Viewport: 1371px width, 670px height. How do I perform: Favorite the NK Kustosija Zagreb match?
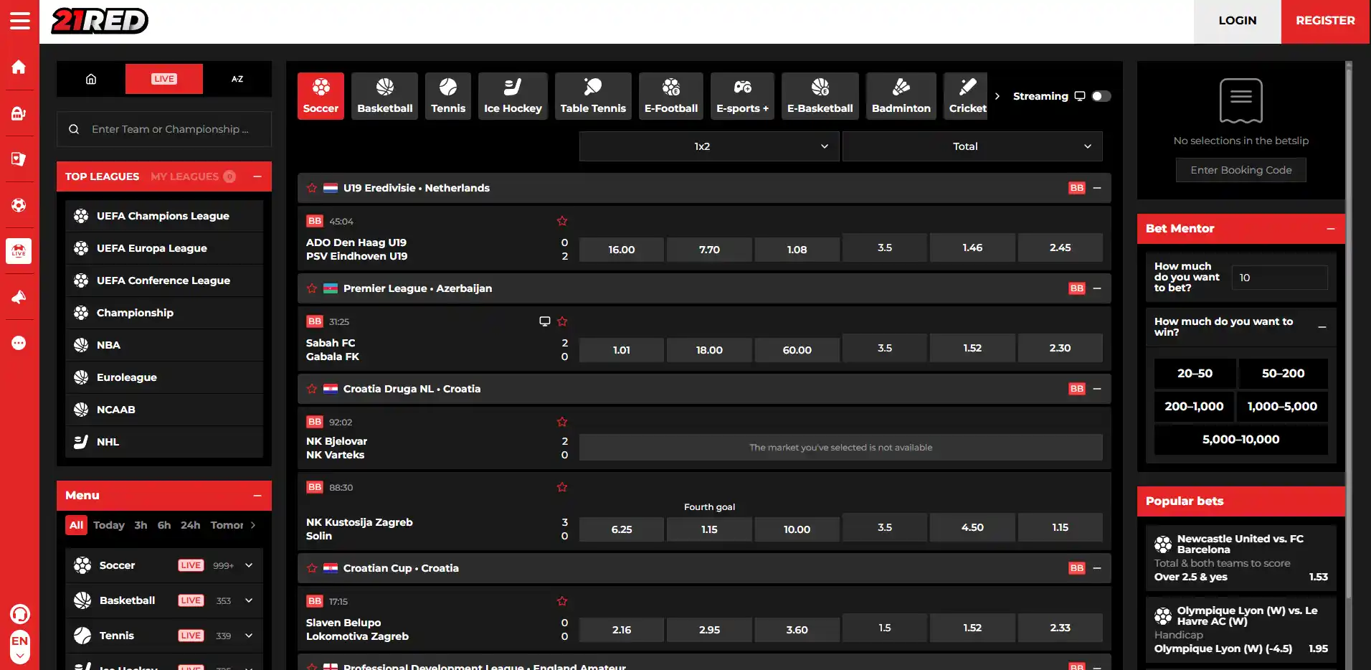(562, 487)
